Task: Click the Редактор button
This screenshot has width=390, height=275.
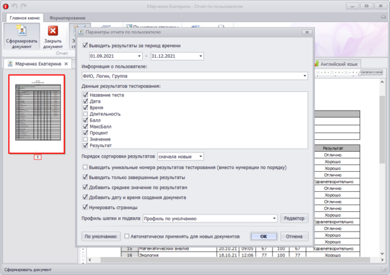Action: point(294,218)
